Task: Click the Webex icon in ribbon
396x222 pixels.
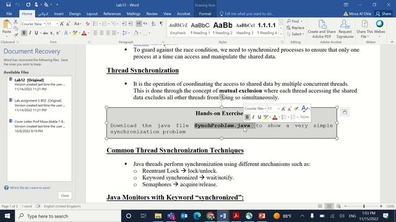Action: 379,24
